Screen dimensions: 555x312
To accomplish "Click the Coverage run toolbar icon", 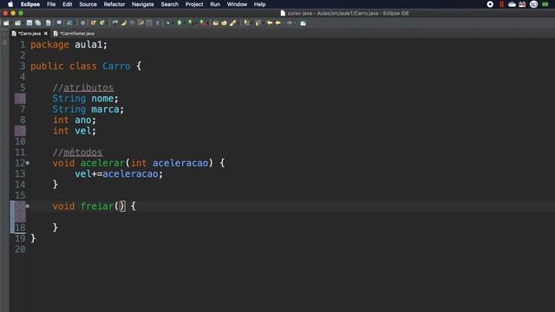I will (191, 23).
